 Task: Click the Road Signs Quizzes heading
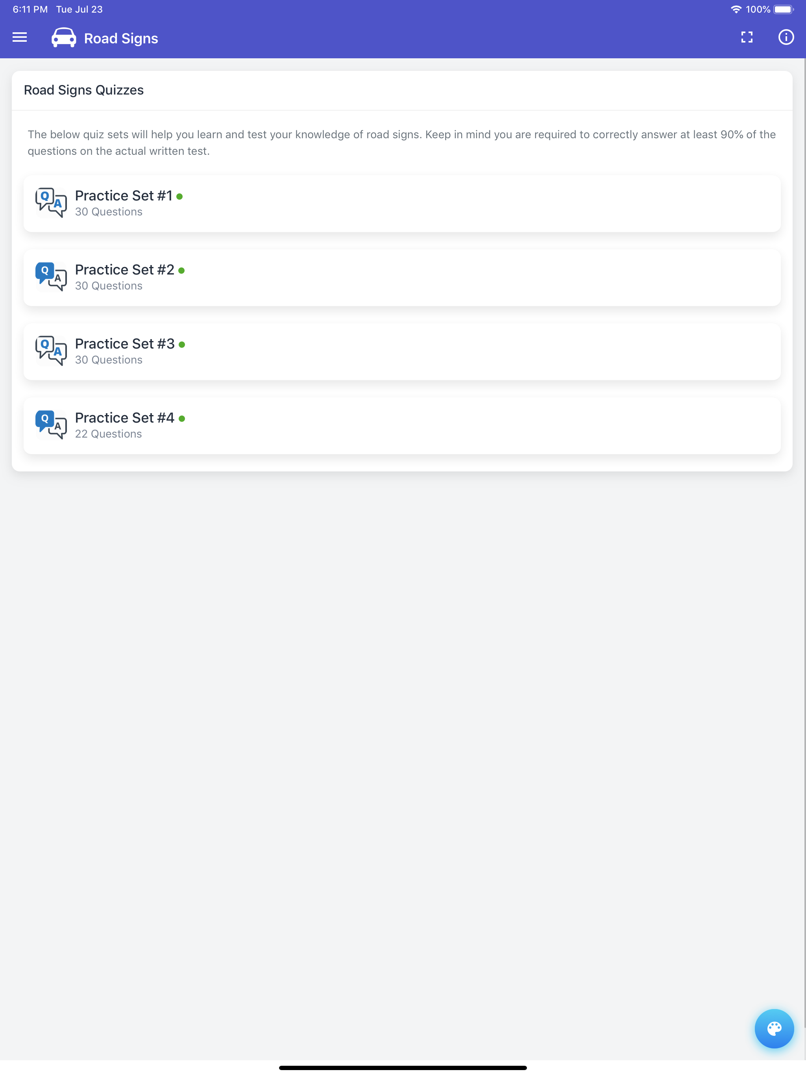pyautogui.click(x=83, y=90)
